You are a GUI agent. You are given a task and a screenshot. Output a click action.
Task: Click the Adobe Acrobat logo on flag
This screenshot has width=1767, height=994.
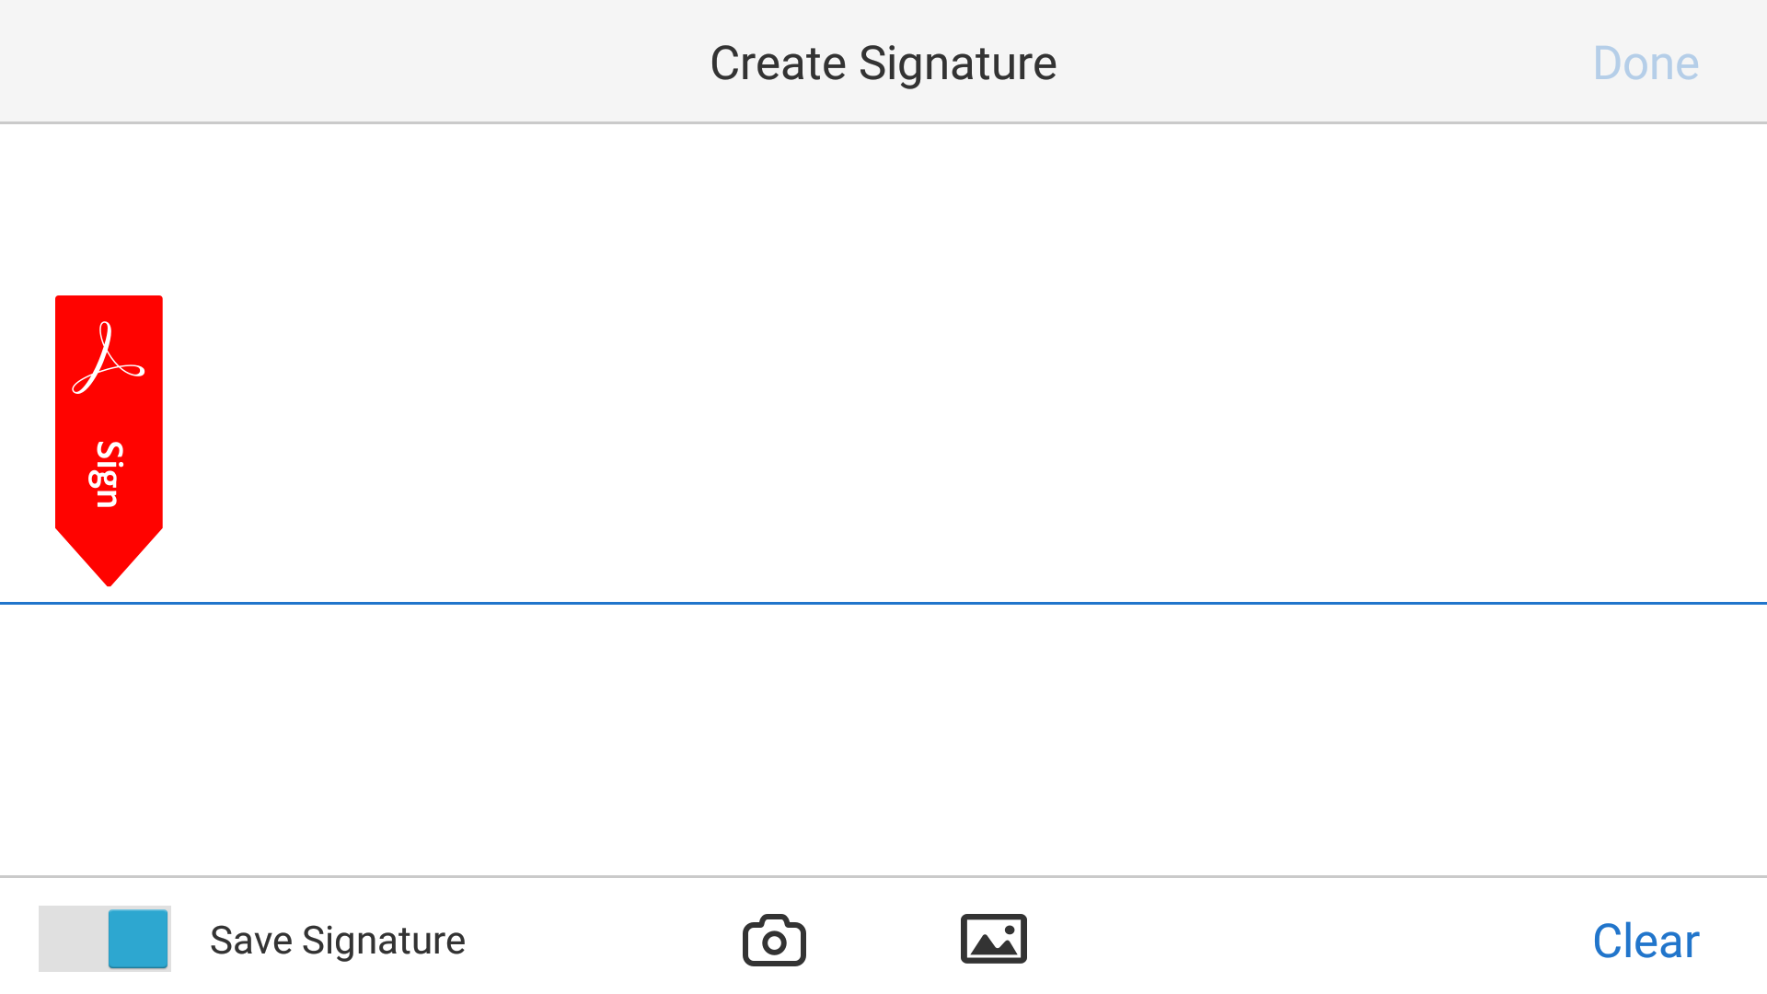(x=109, y=359)
